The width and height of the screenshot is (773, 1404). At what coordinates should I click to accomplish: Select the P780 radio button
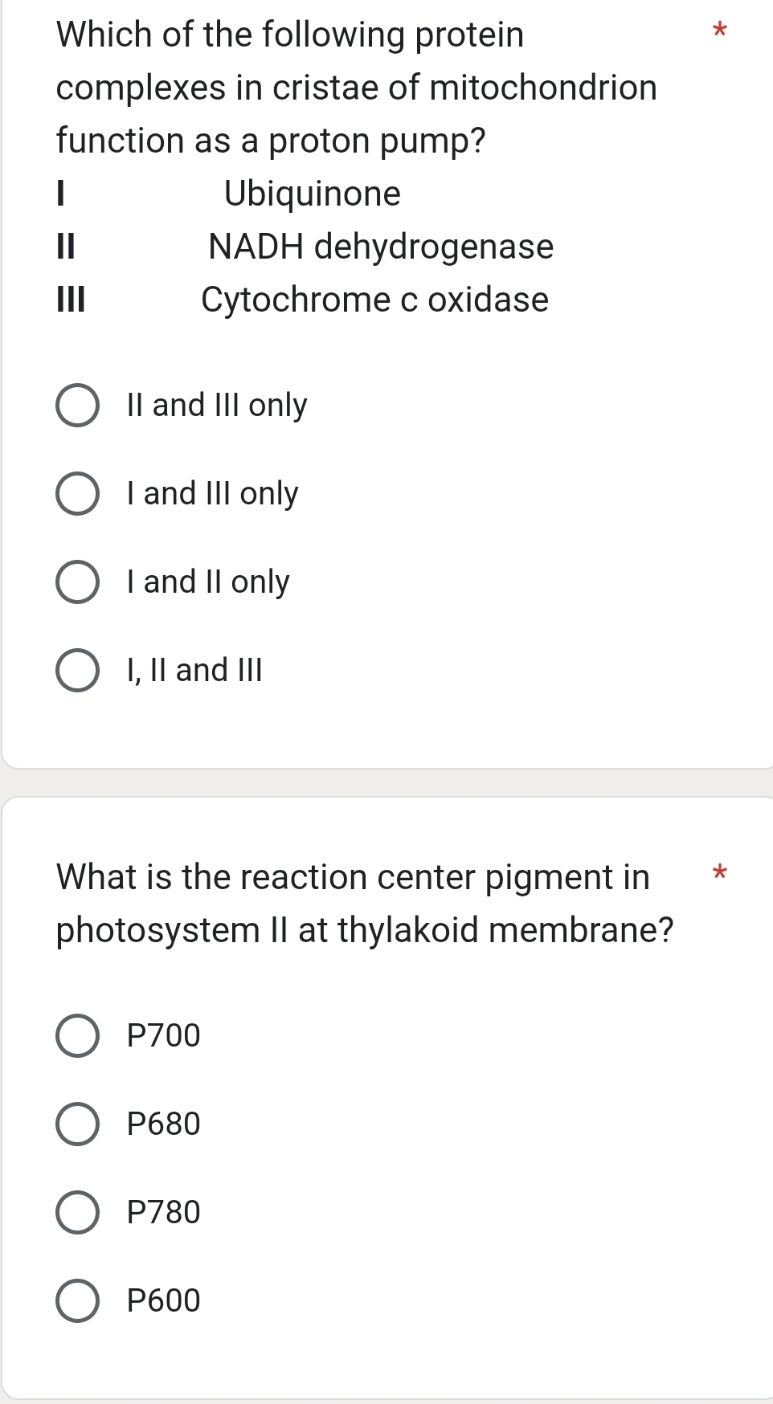[x=77, y=1213]
